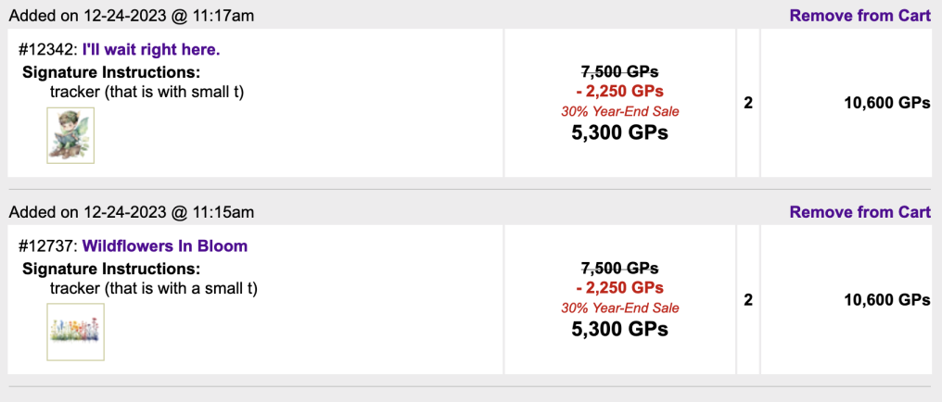
Task: Click the 5,300 GPs sale price for item #12342
Action: point(620,132)
